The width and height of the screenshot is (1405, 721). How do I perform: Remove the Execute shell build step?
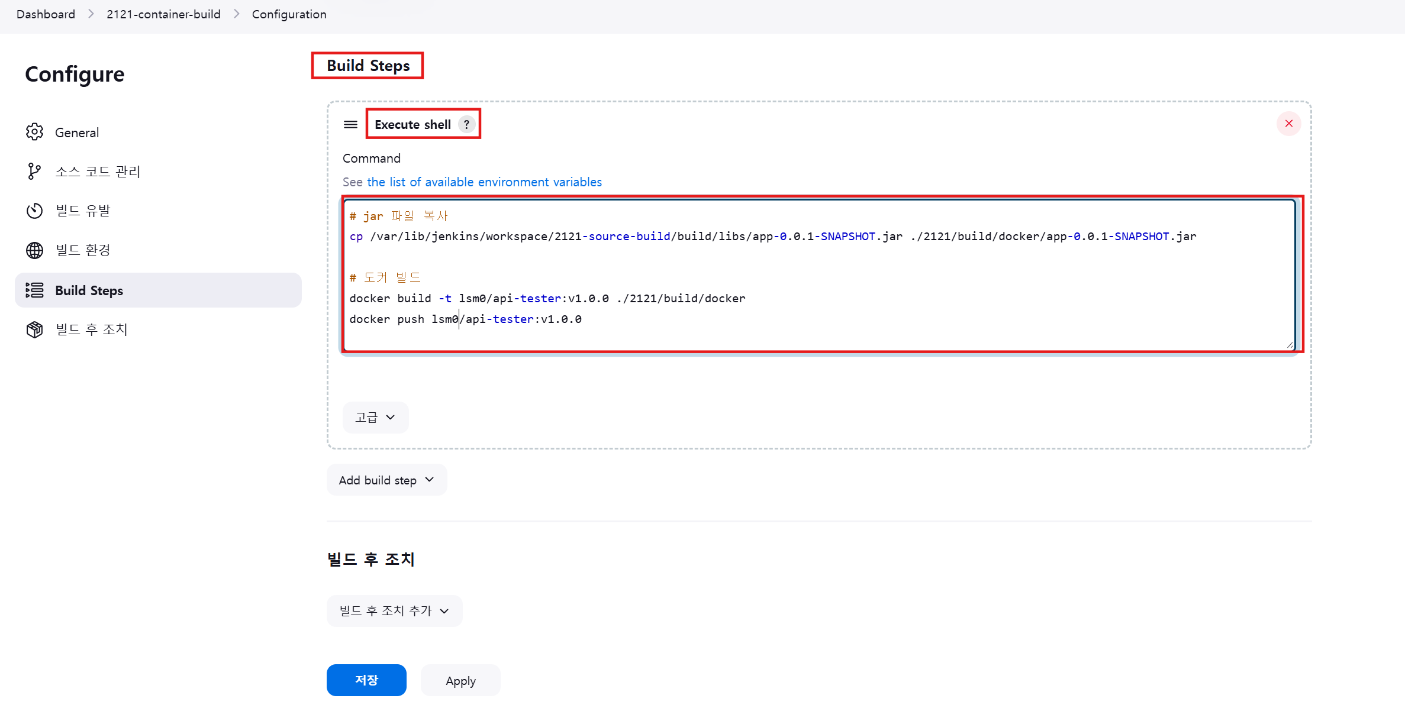(x=1288, y=124)
